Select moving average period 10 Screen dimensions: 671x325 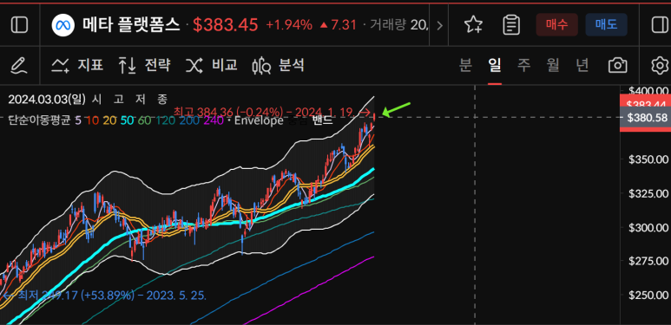(x=92, y=120)
